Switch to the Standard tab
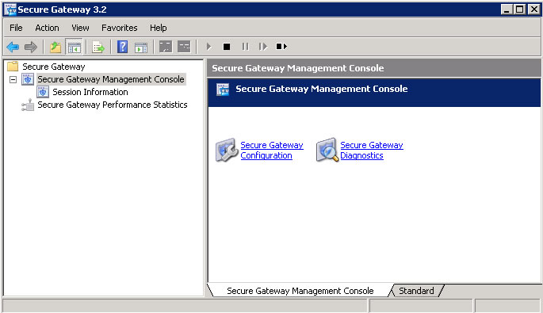Image resolution: width=543 pixels, height=313 pixels. [416, 291]
